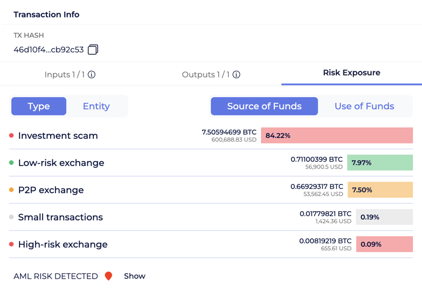Toggle view to Entity
Screen dimensions: 422x292
click(97, 106)
